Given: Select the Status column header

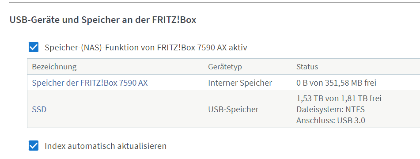Looking at the screenshot, I should [x=307, y=67].
